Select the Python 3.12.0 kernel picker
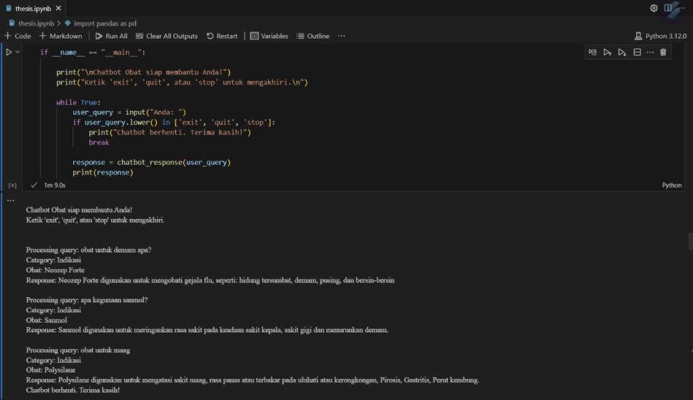This screenshot has height=400, width=693. point(661,36)
